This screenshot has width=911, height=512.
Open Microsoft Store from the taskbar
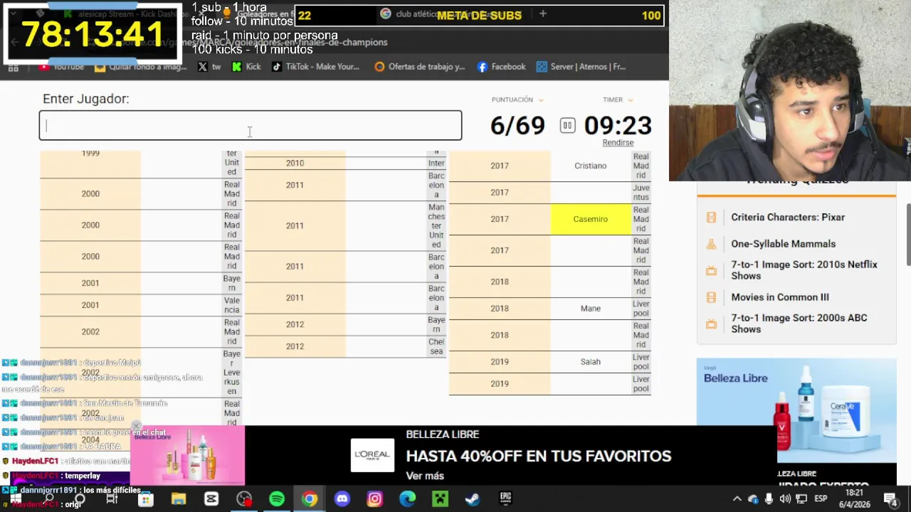146,499
